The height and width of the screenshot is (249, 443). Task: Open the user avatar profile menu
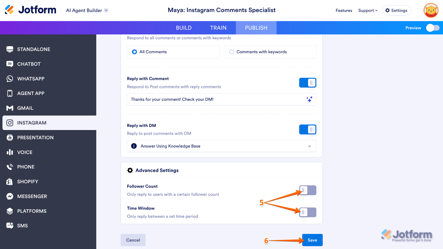click(x=431, y=10)
